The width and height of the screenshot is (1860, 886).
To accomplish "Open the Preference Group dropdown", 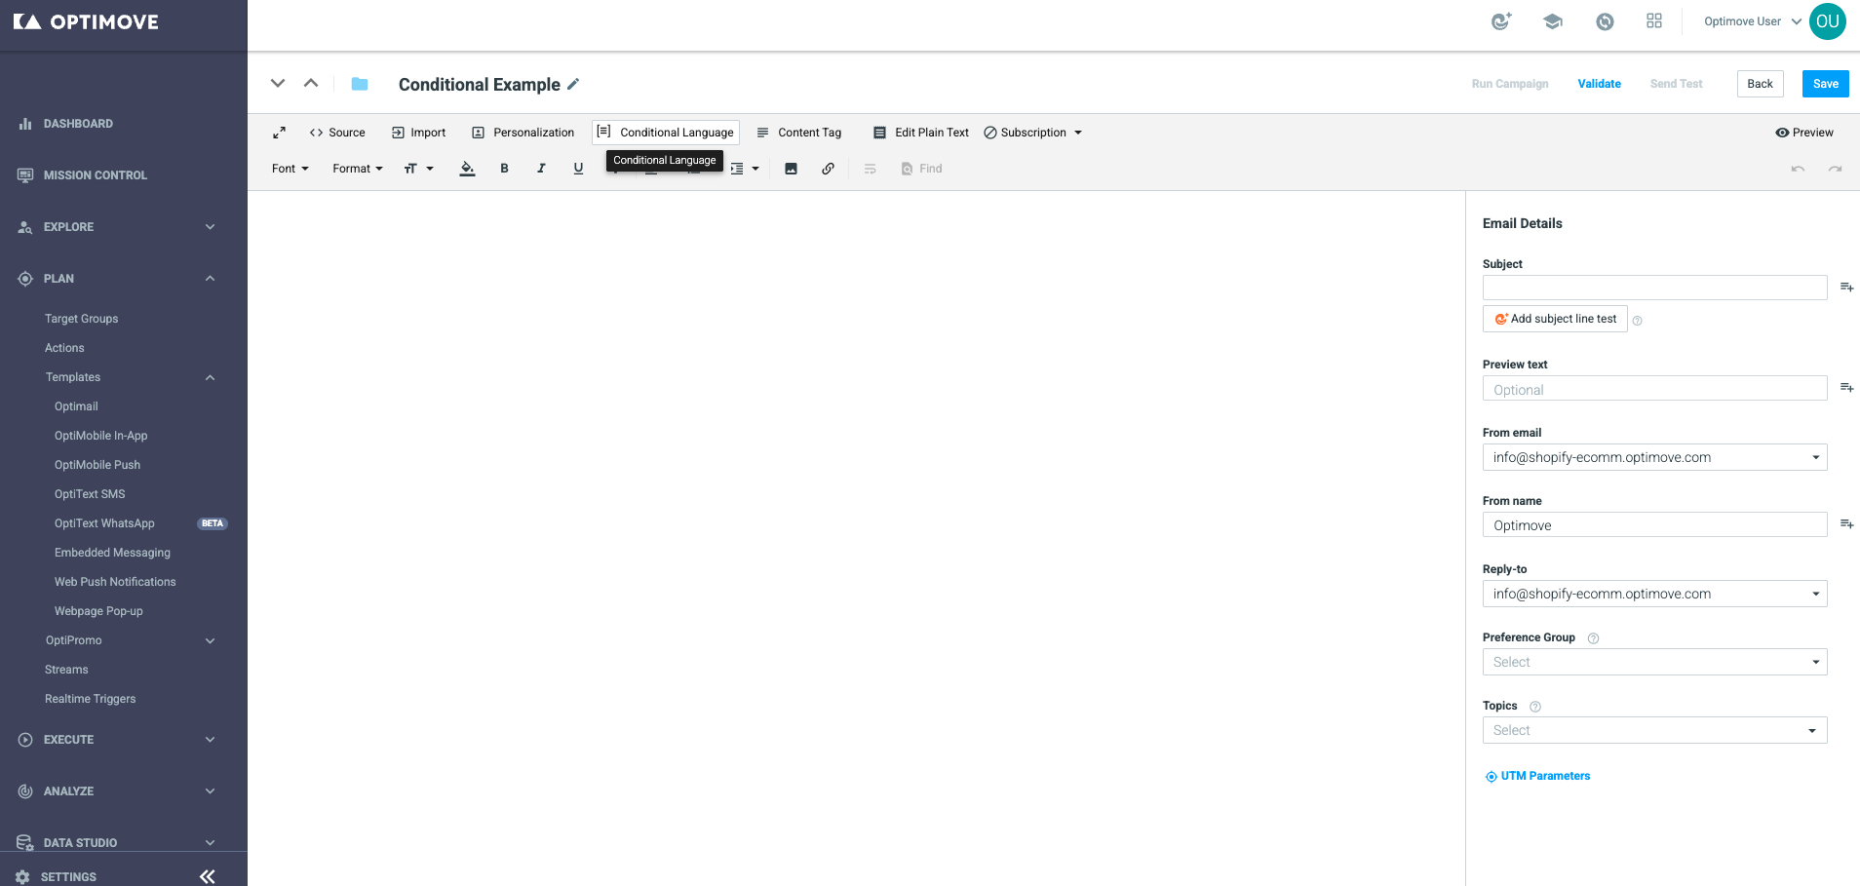I will point(1654,662).
